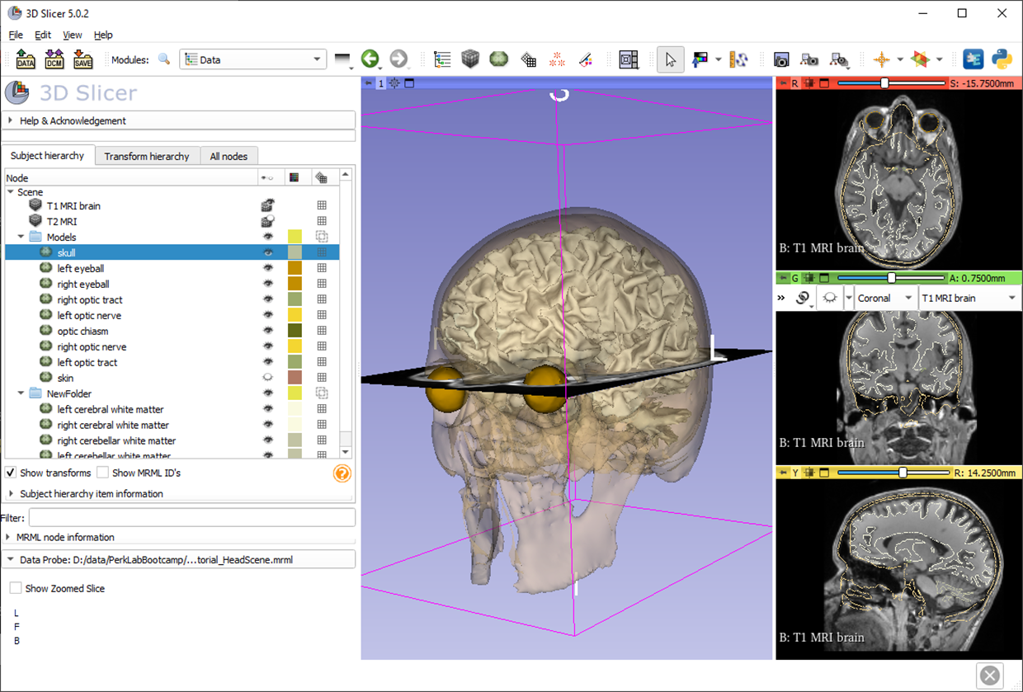
Task: Check the Show Zoomed Slice option
Action: (15, 588)
